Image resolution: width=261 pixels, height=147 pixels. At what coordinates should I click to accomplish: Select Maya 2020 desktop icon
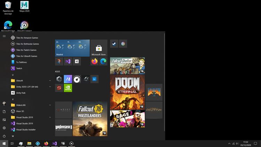coord(24,7)
